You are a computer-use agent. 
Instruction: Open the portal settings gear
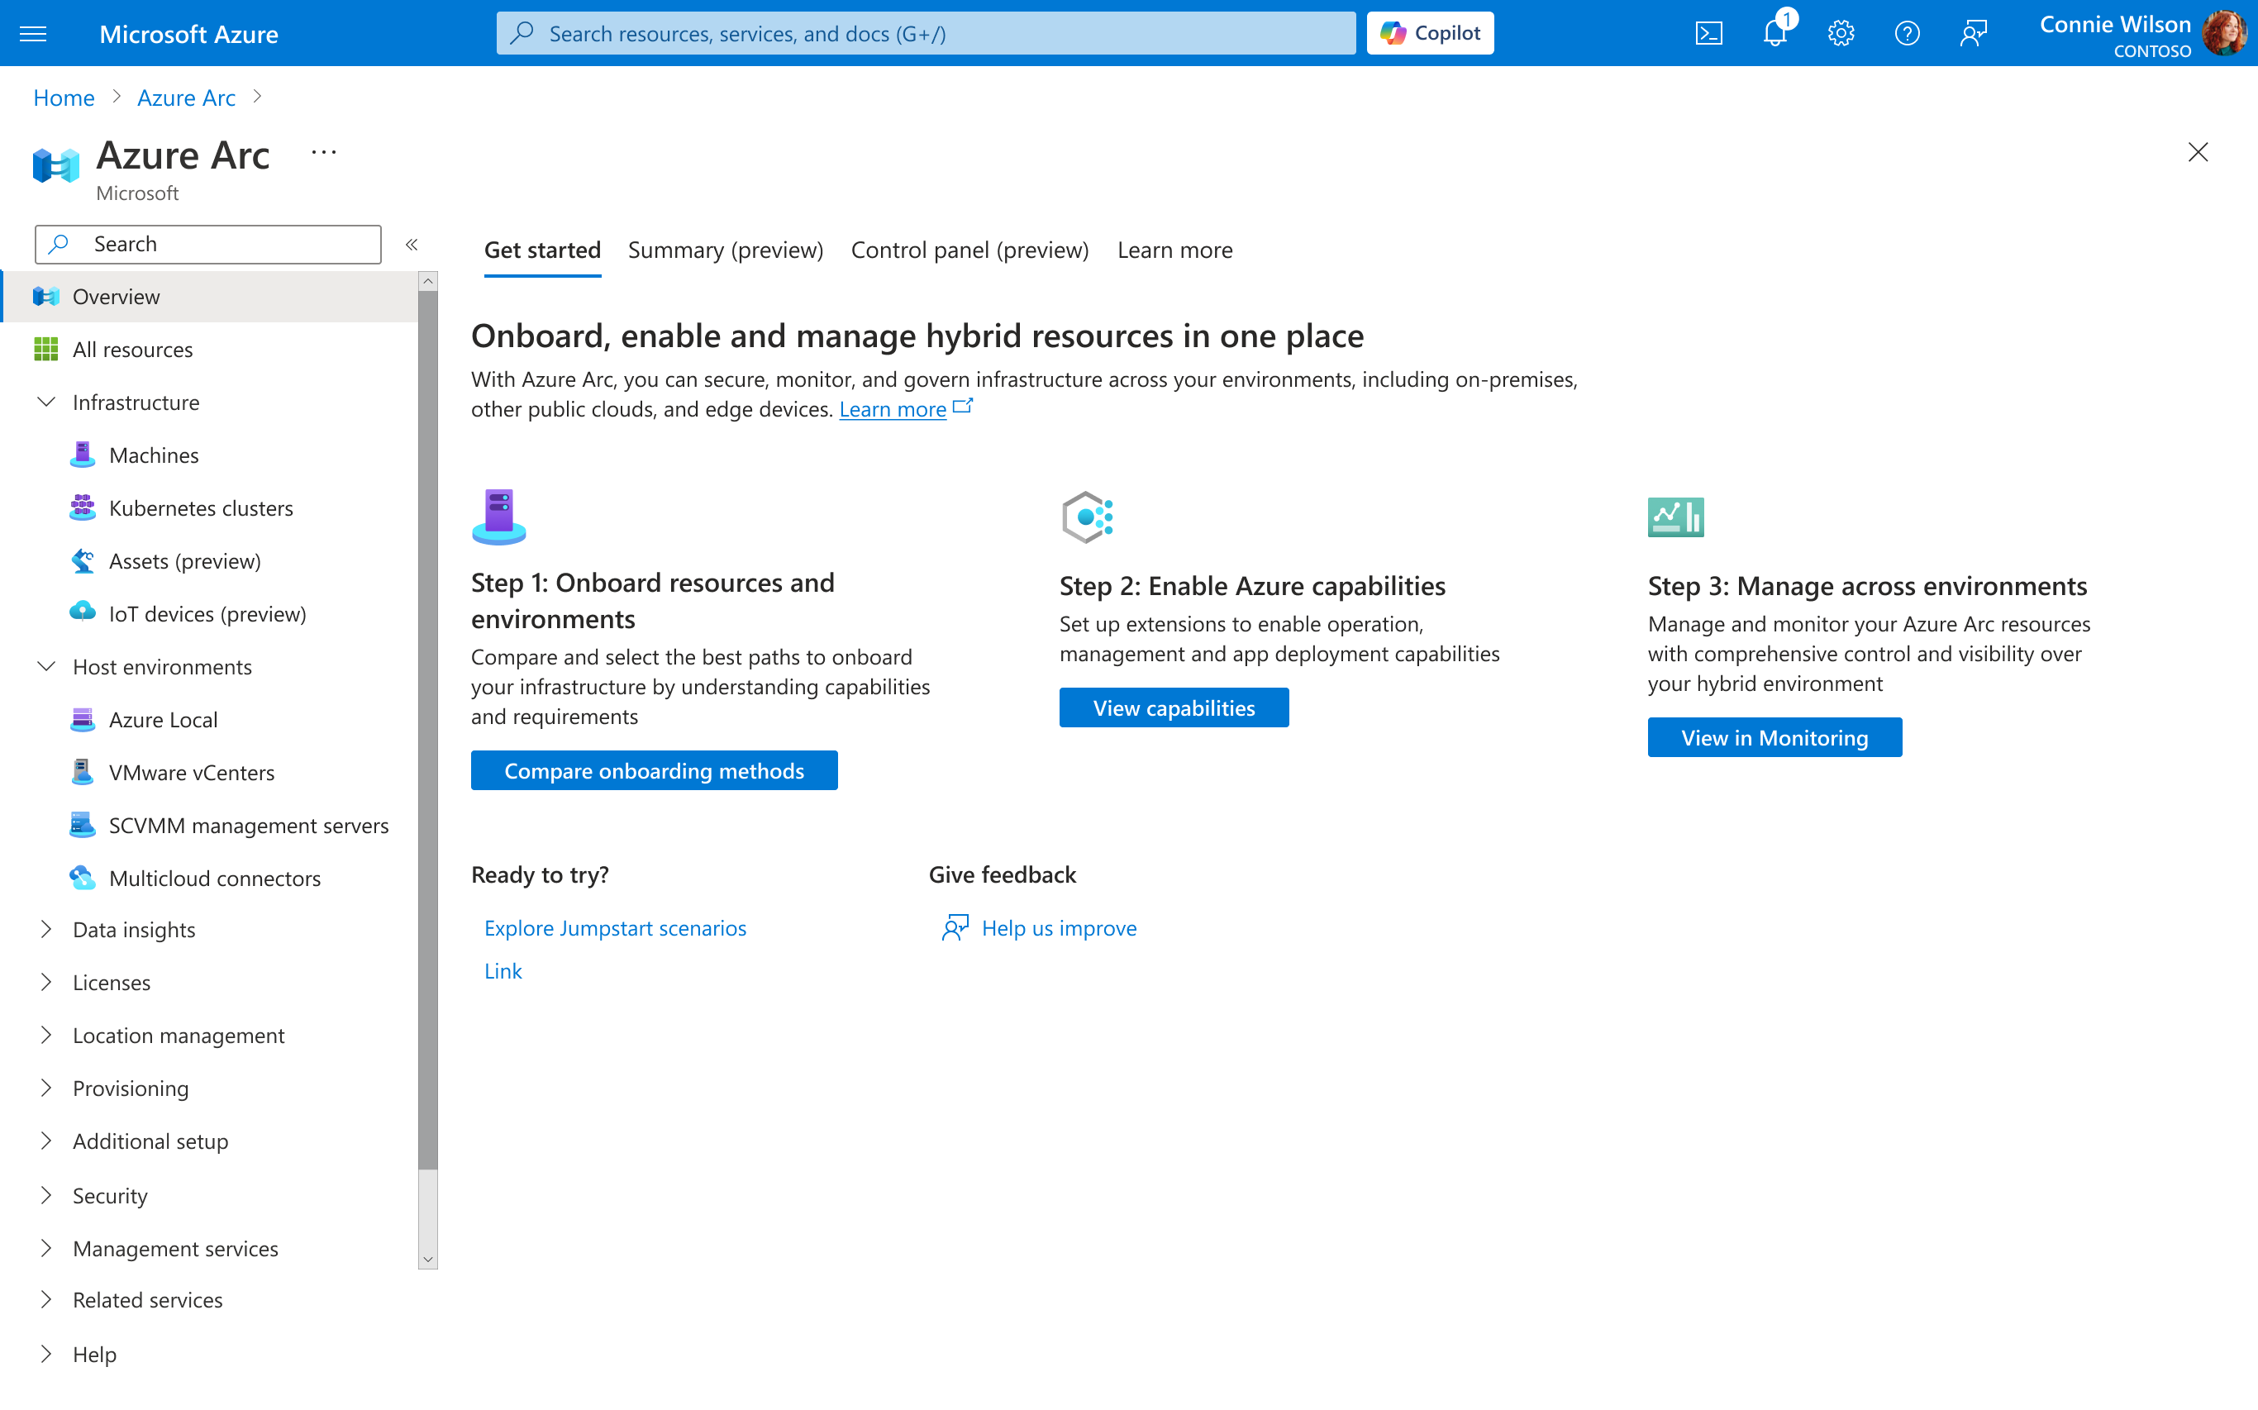tap(1841, 32)
